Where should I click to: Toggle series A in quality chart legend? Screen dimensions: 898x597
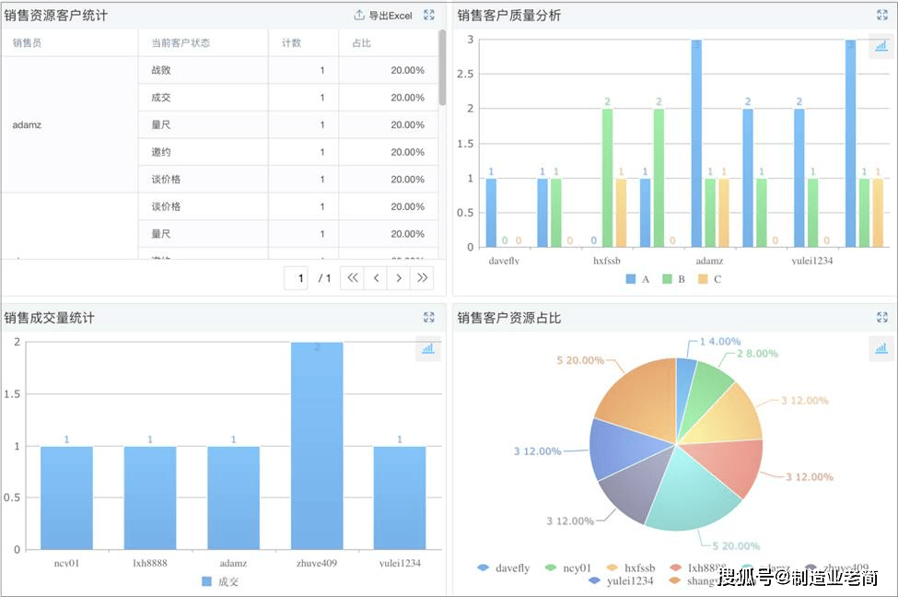(x=637, y=279)
